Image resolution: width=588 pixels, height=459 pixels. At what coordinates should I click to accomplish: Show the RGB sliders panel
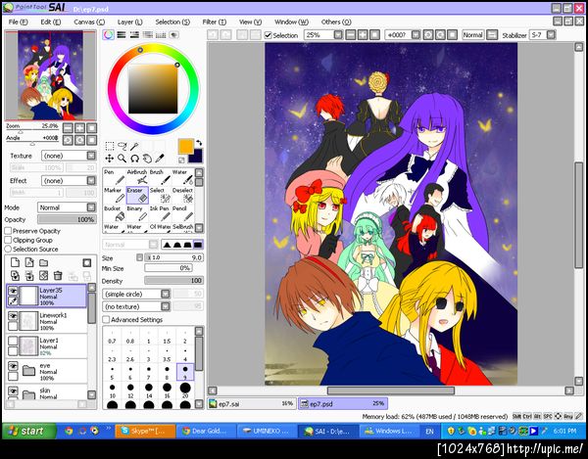click(x=122, y=35)
